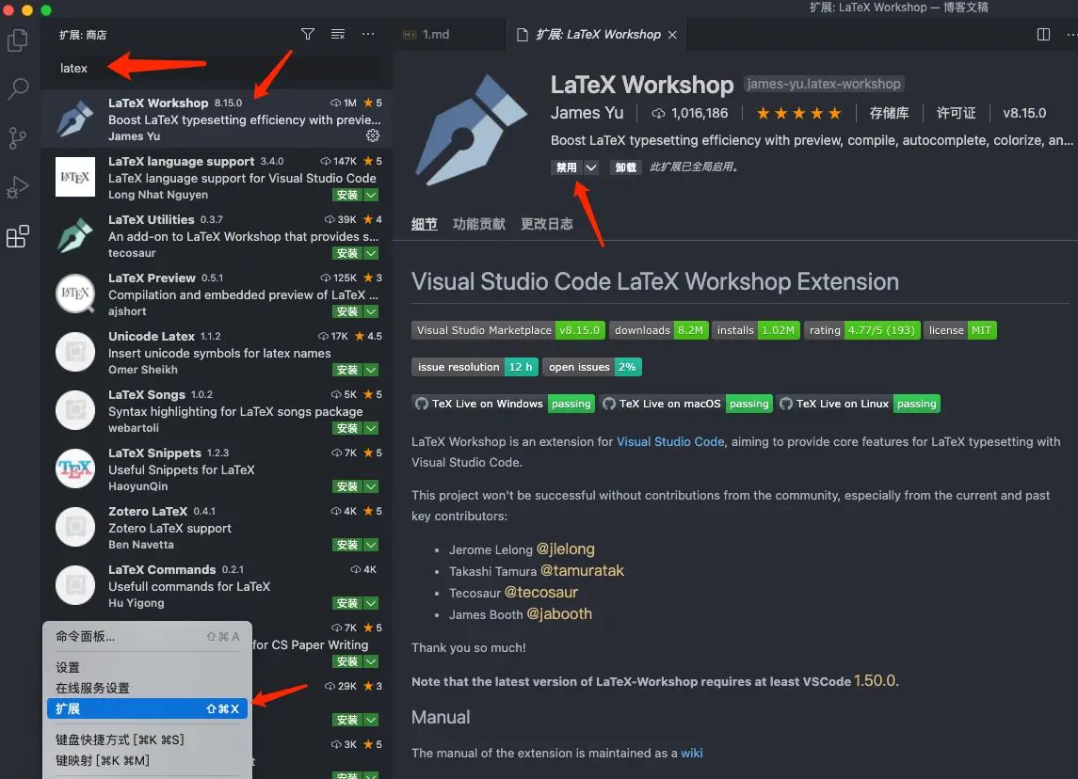The width and height of the screenshot is (1078, 779).
Task: Click the filter icon above the extension list
Action: (307, 33)
